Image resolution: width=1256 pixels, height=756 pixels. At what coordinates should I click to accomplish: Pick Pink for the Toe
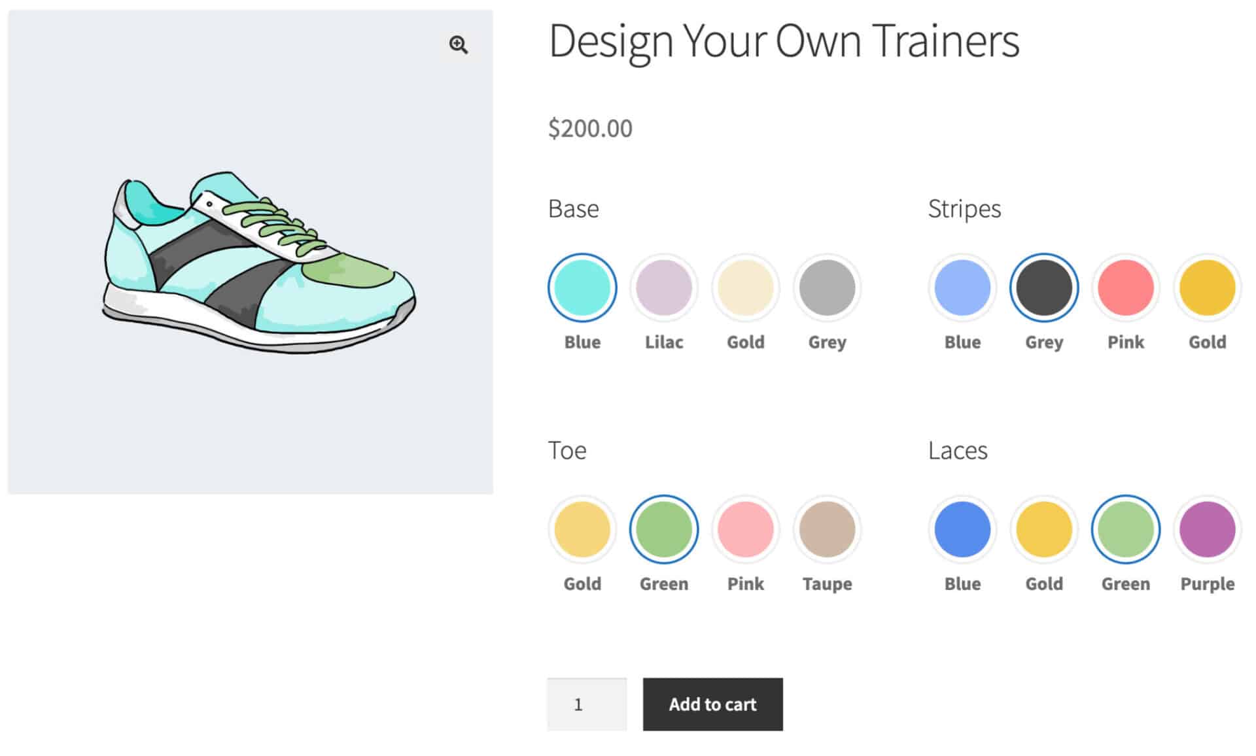(x=745, y=529)
